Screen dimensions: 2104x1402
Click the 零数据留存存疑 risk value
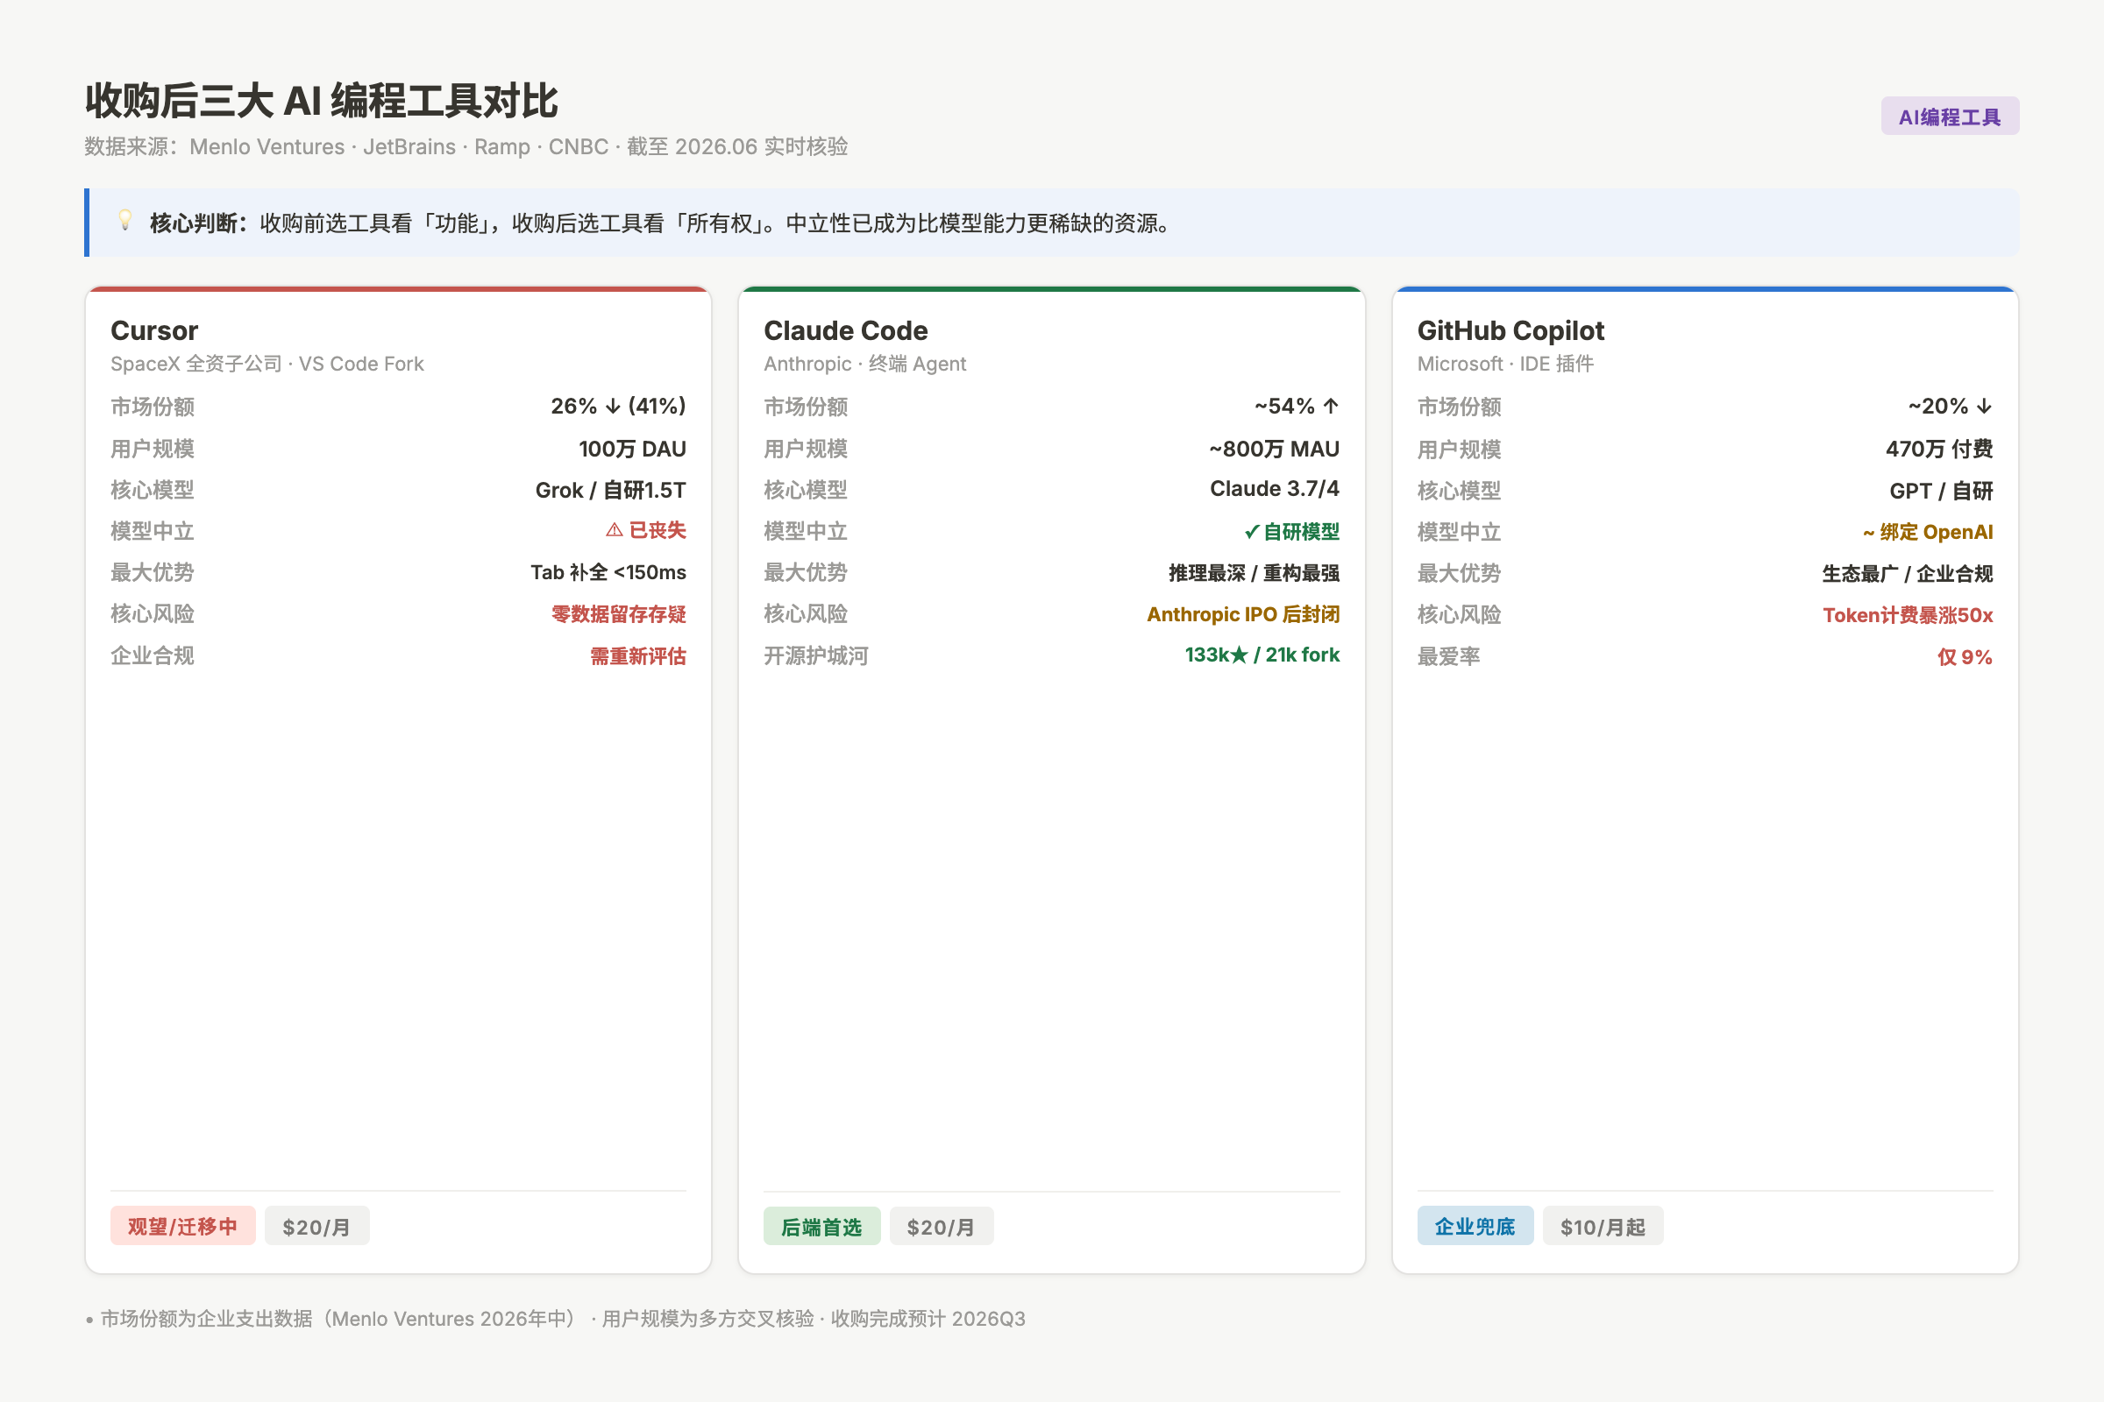(619, 614)
